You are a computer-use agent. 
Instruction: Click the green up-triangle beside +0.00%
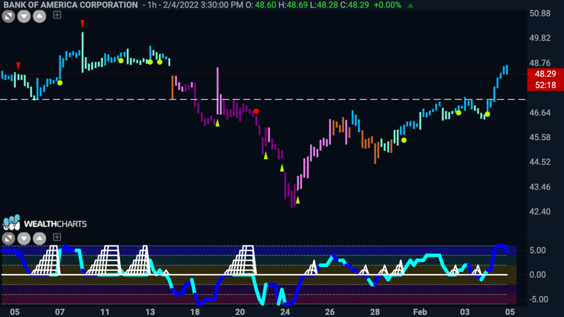[410, 6]
